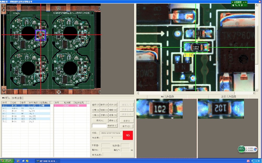Screen dimensions: 262x163
Task: Click the hand pan icon in green toolbar
Action: [x=233, y=5]
